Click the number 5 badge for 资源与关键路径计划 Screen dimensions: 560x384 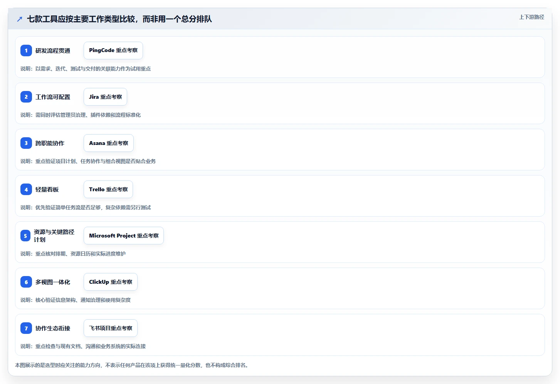[x=25, y=236]
